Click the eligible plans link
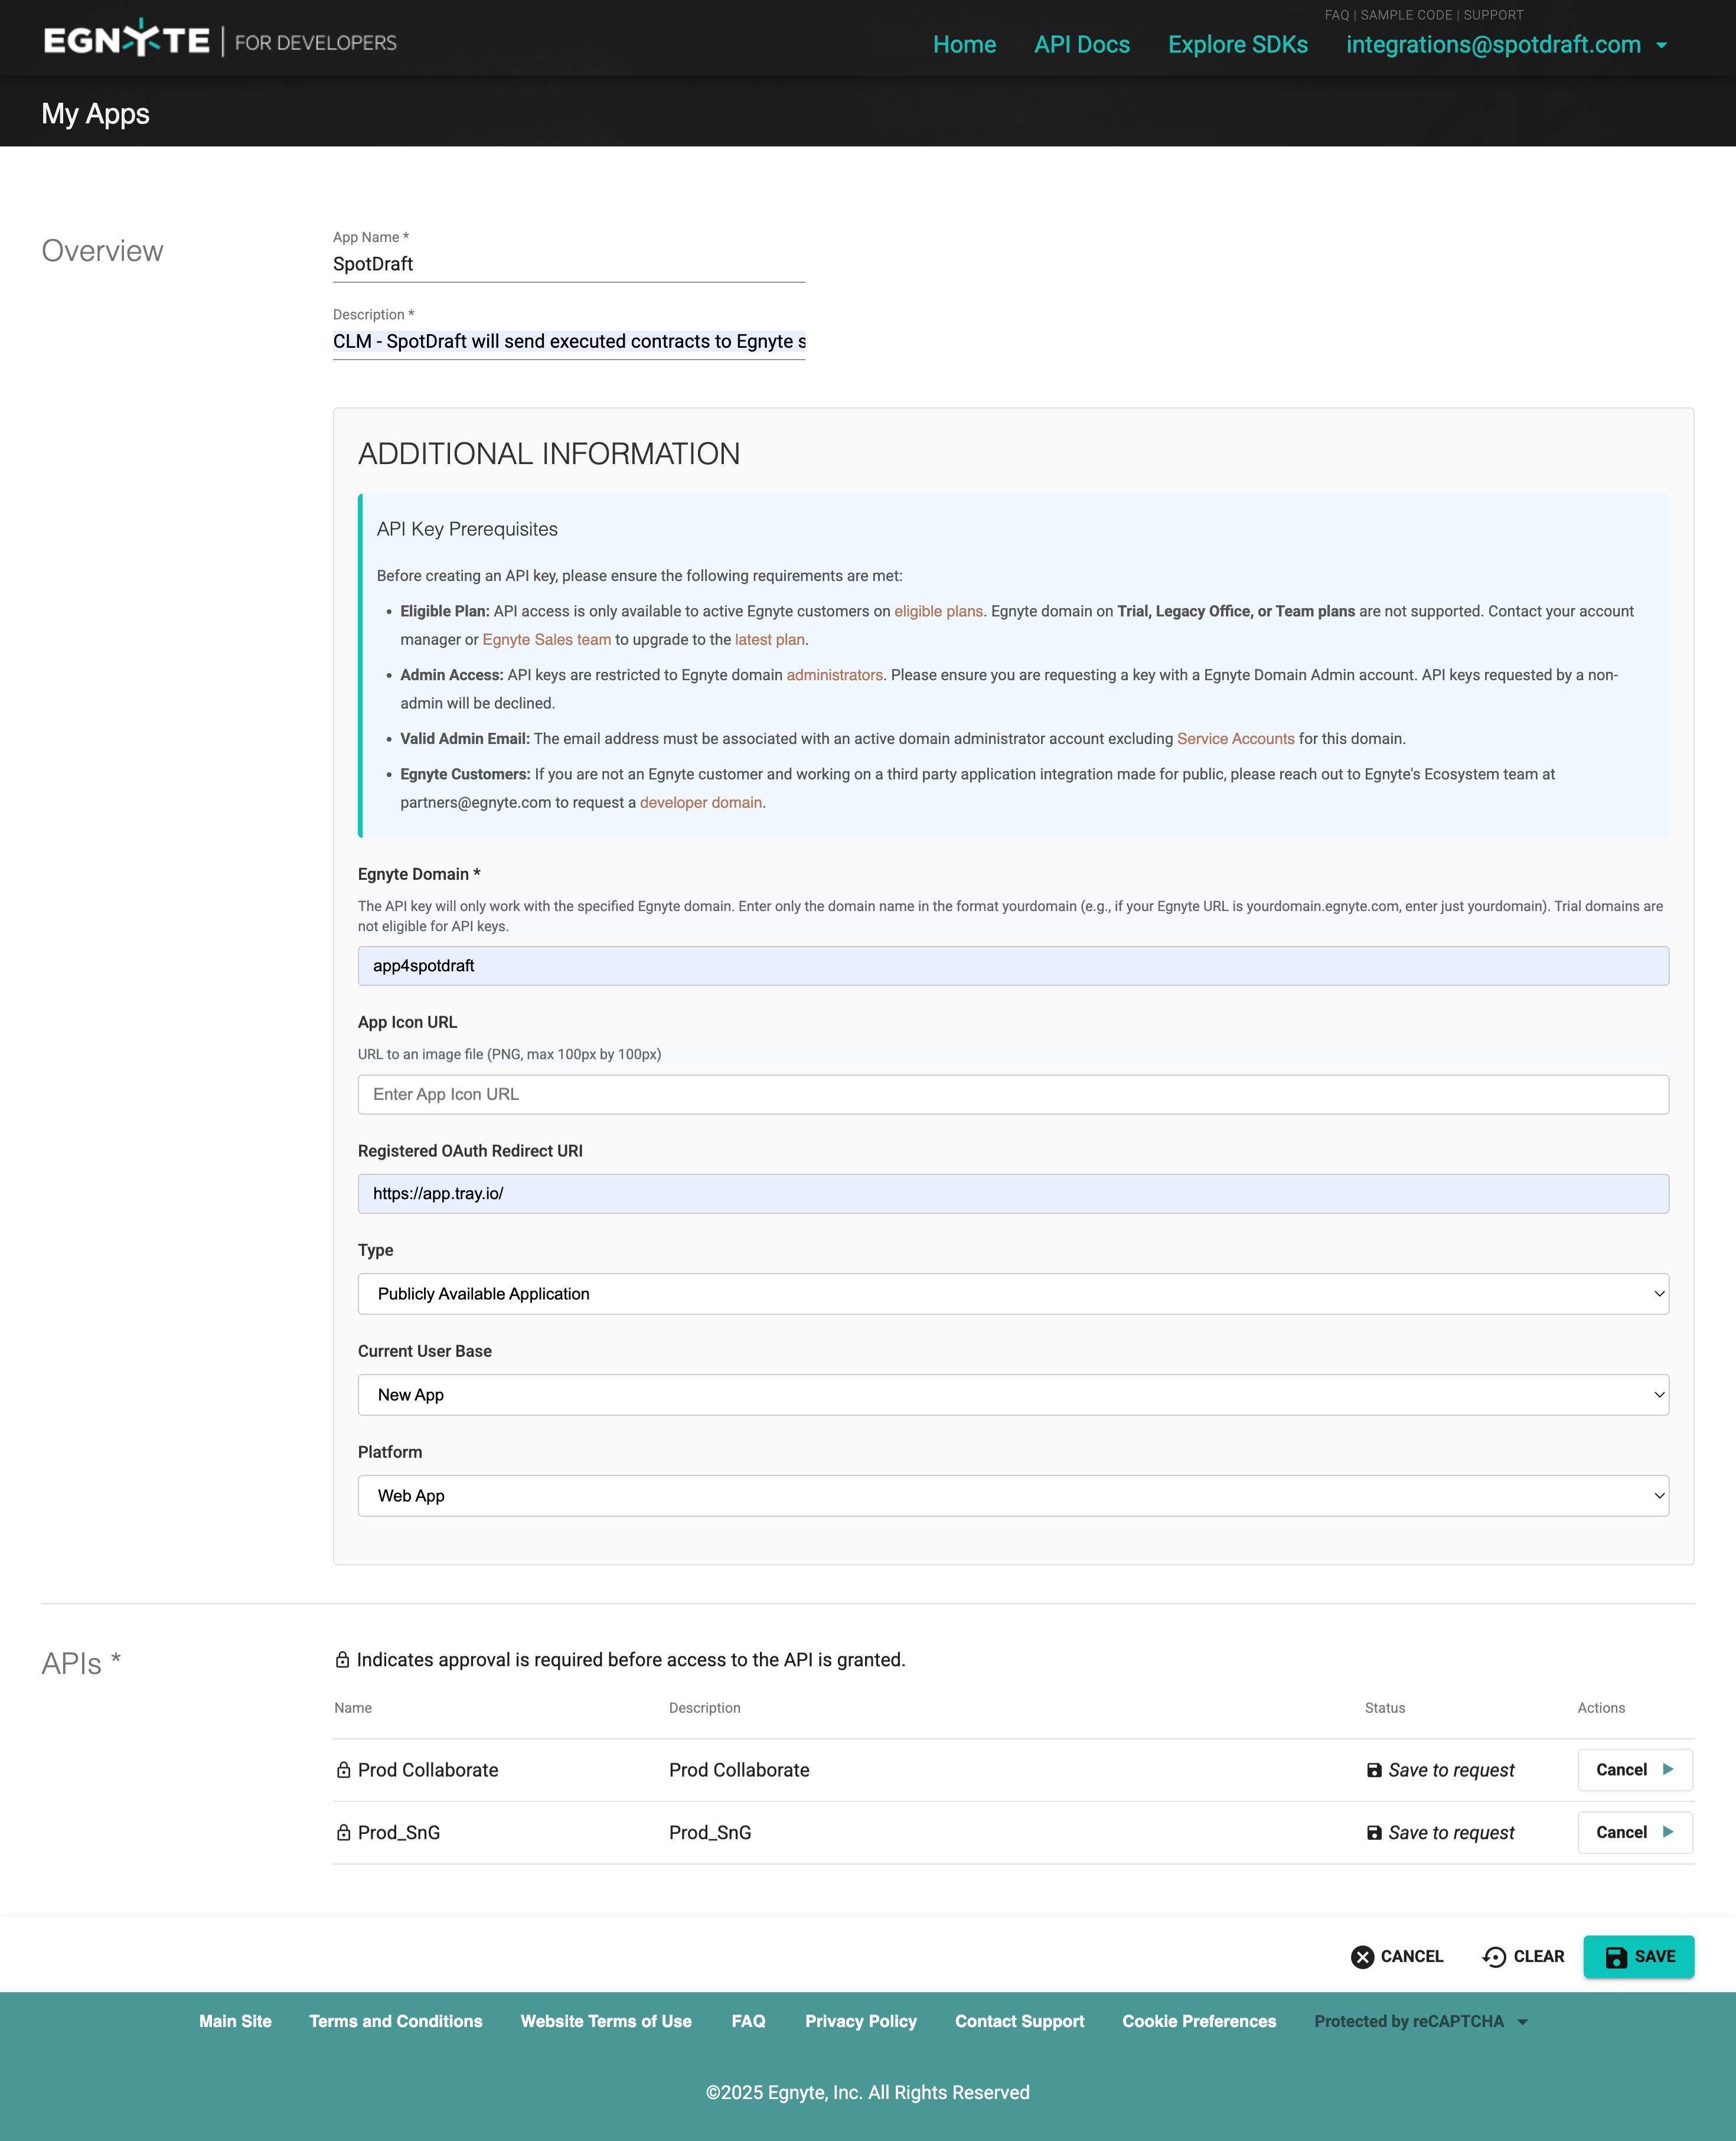The height and width of the screenshot is (2141, 1736). point(938,611)
